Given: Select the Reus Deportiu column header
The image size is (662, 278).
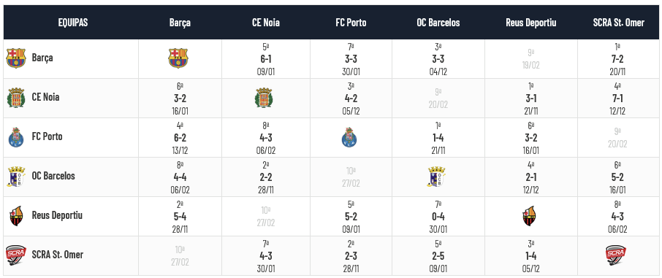Looking at the screenshot, I should [531, 23].
